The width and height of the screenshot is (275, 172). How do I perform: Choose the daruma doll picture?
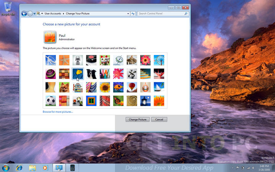146,87
